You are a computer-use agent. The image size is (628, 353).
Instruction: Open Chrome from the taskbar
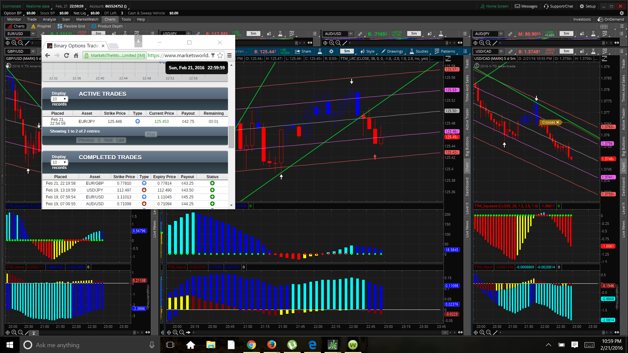pos(251,345)
